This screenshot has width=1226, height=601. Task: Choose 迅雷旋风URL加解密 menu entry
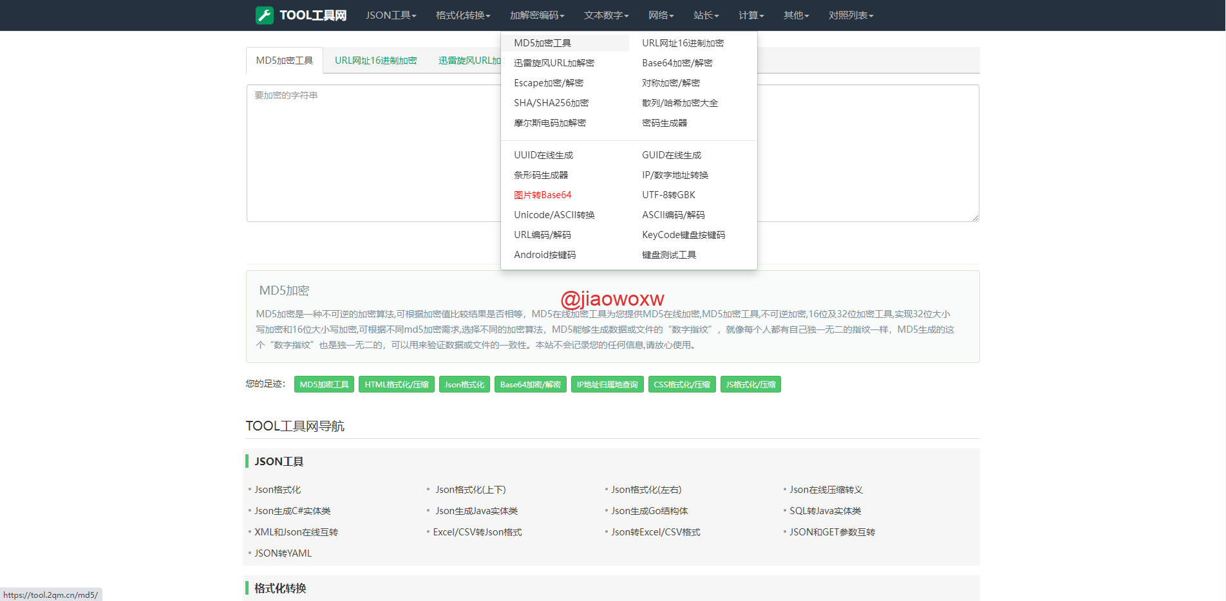coord(554,63)
